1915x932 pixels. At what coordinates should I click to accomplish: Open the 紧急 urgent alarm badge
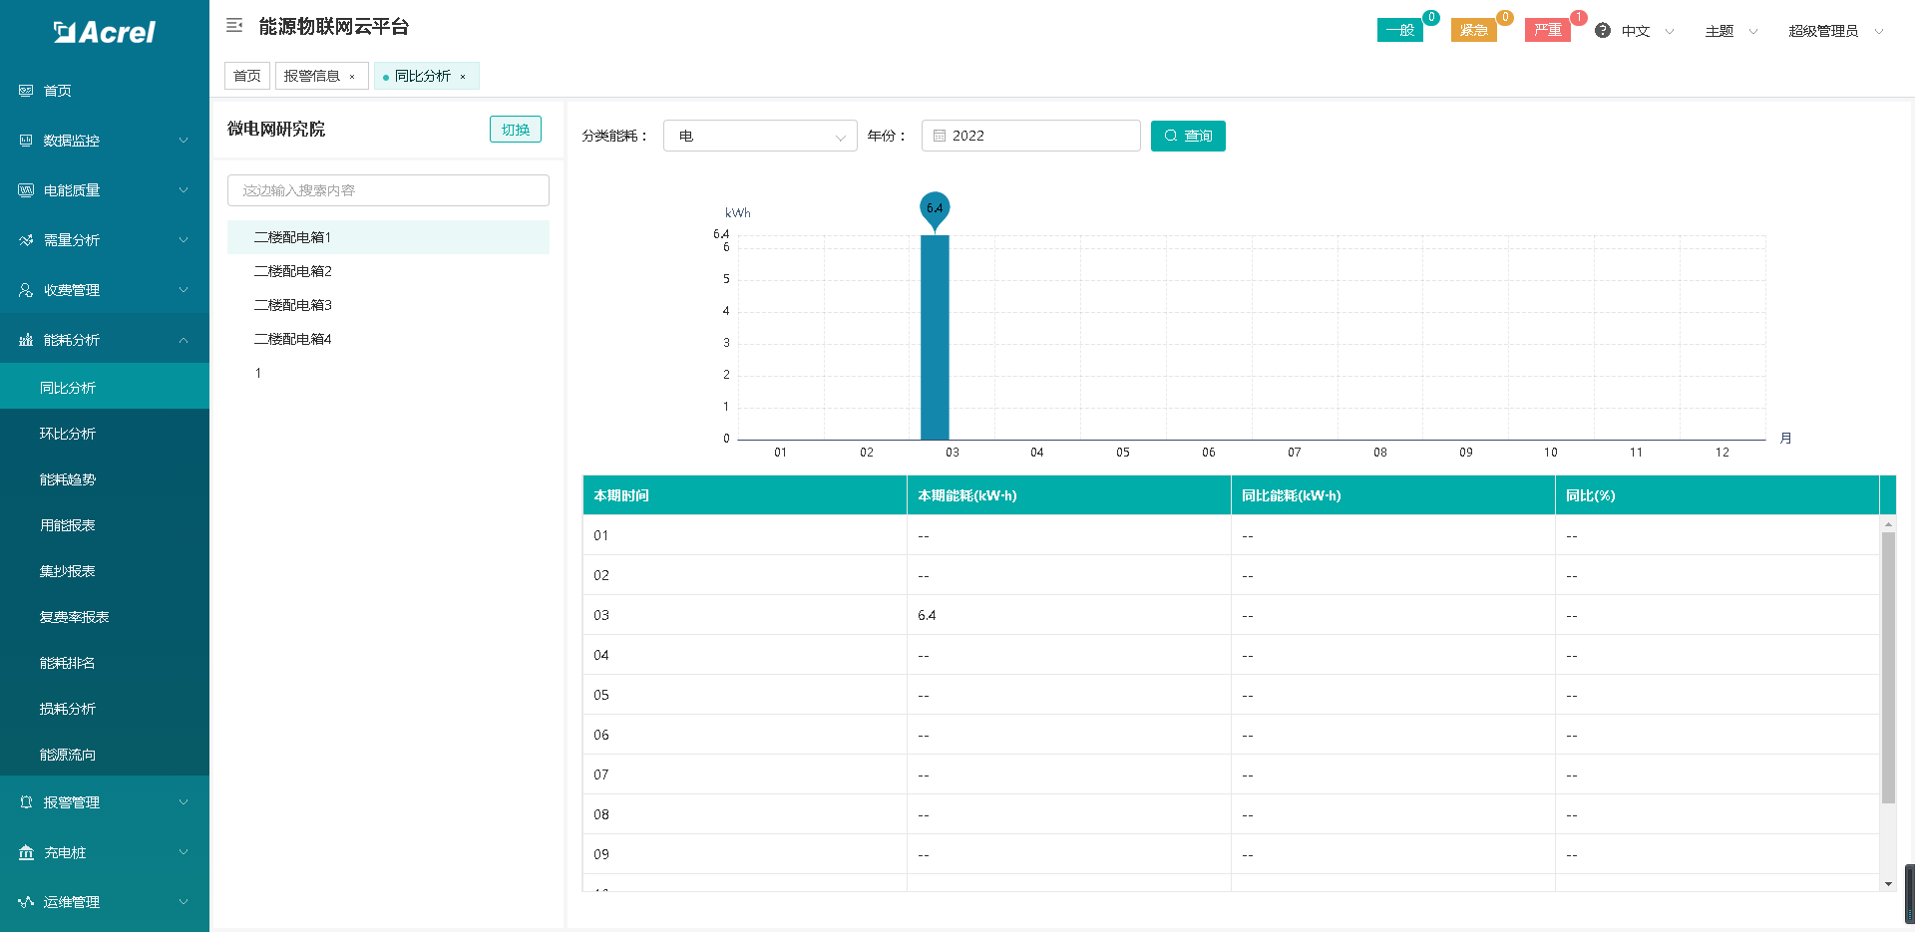[1473, 31]
